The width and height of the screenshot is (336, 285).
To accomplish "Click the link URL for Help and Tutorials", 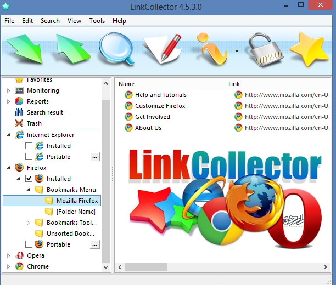I will [x=287, y=95].
